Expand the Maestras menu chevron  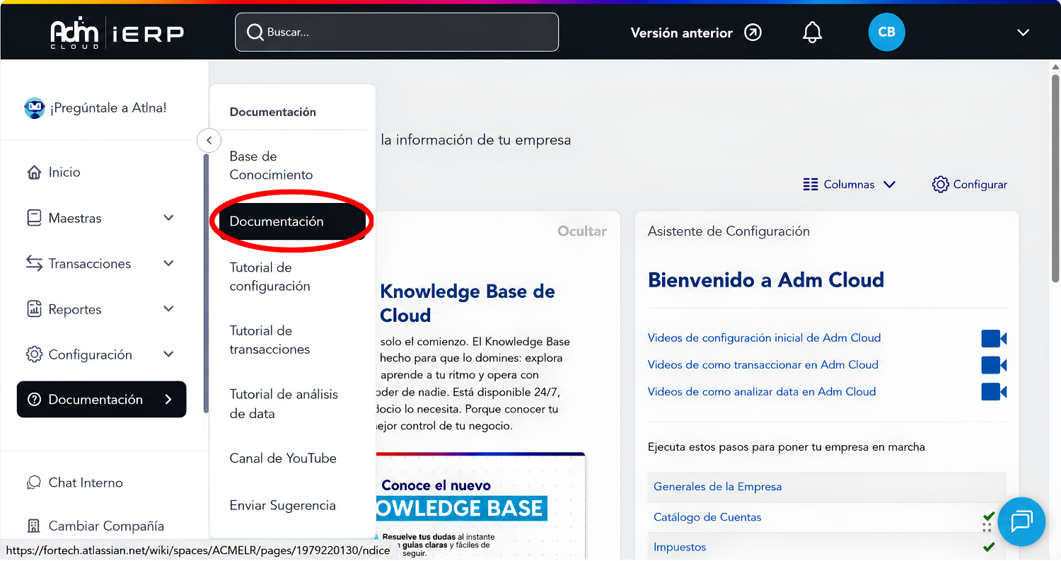(168, 218)
